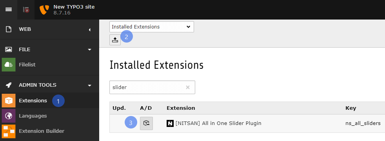Clear the slider search field
The height and width of the screenshot is (141, 385).
(188, 87)
